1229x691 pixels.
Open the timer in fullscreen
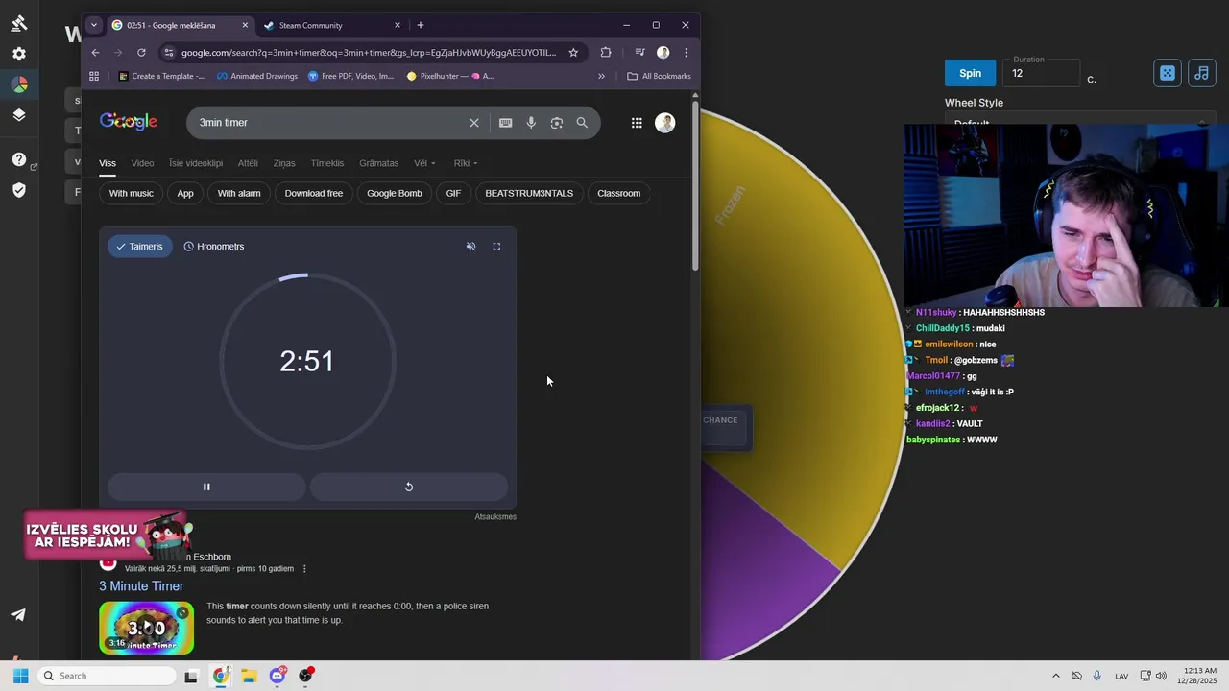(496, 247)
